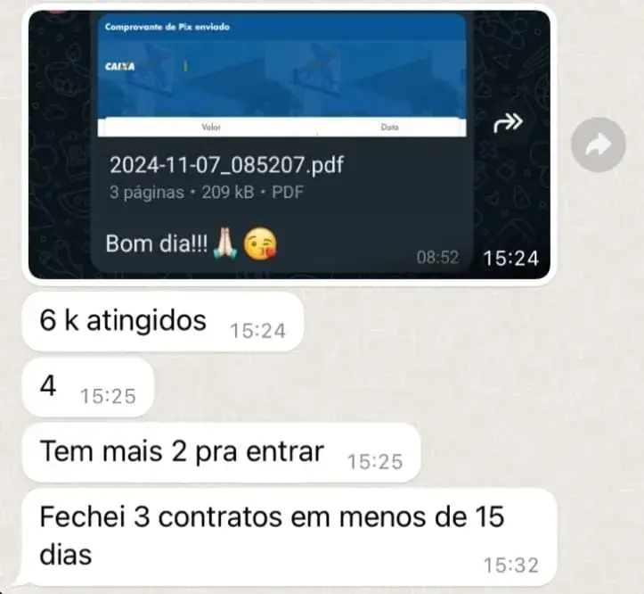644x594 pixels.
Task: Open the Pix receipt preview thumbnail
Action: 281,75
